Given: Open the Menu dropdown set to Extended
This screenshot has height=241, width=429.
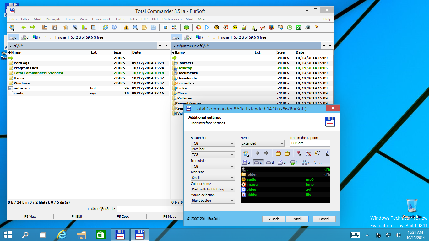Looking at the screenshot, I should [x=262, y=143].
